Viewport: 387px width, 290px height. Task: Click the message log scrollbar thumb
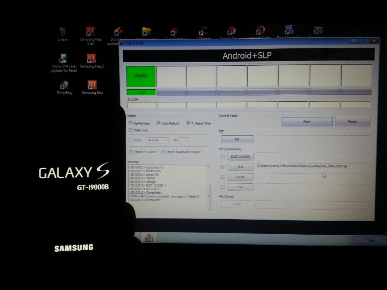click(x=209, y=196)
